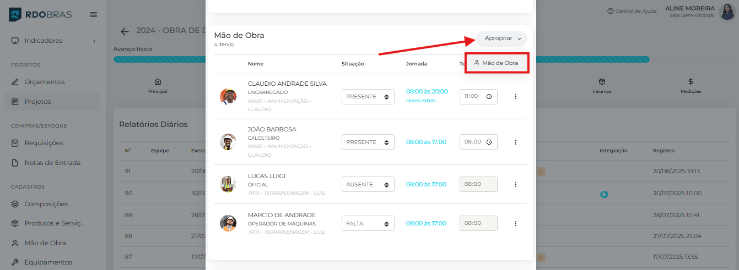Click João Barbosa's 08:00 às 17:00 jornada

[x=426, y=142]
